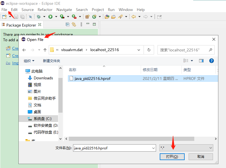Click the green Run icon
The height and width of the screenshot is (168, 226).
click(x=50, y=17)
